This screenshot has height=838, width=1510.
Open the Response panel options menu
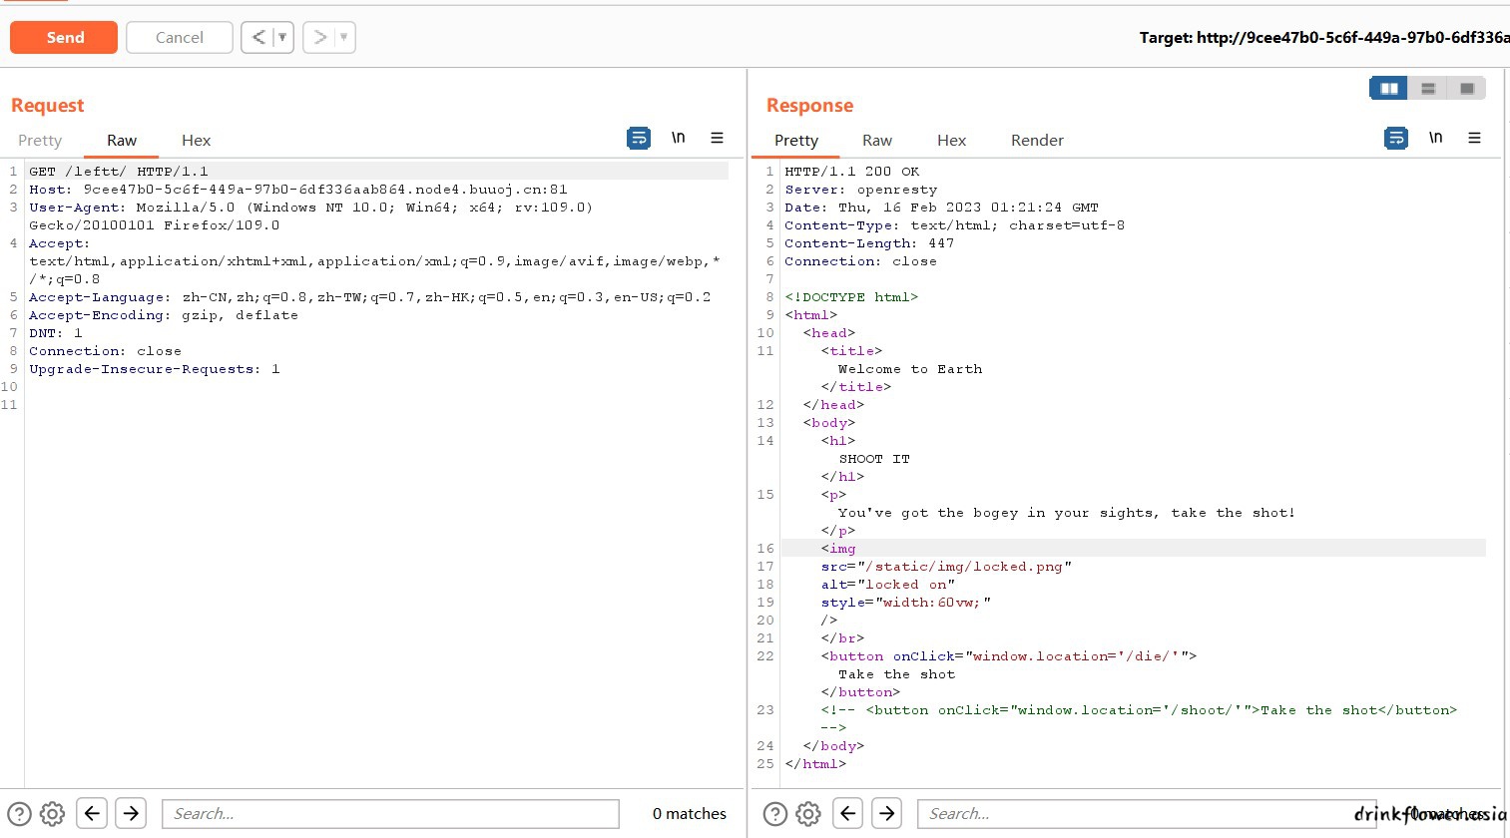coord(1474,138)
